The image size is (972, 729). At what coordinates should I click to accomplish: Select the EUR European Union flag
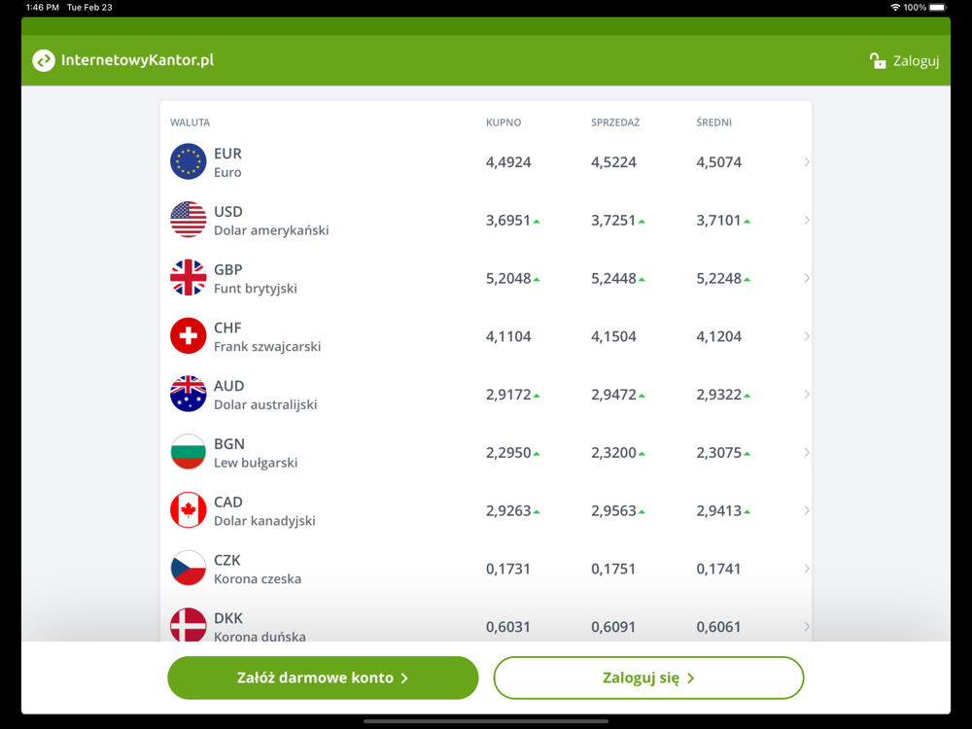(188, 161)
